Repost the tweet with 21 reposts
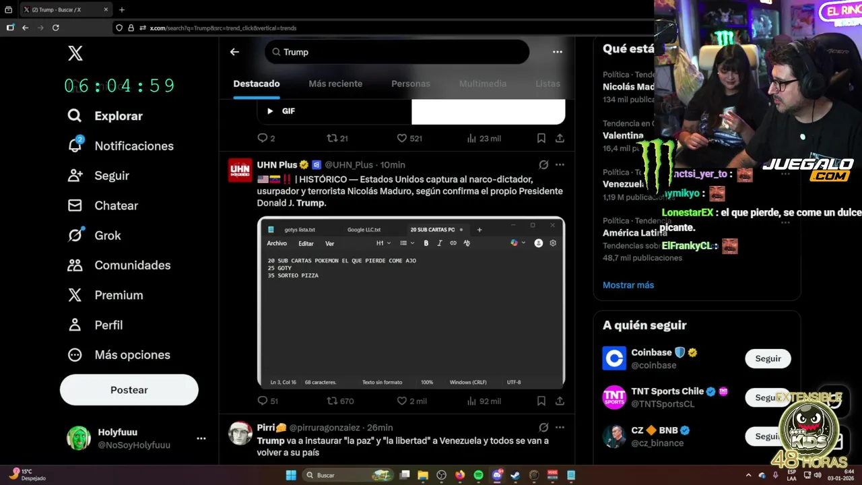This screenshot has height=485, width=862. (x=337, y=138)
